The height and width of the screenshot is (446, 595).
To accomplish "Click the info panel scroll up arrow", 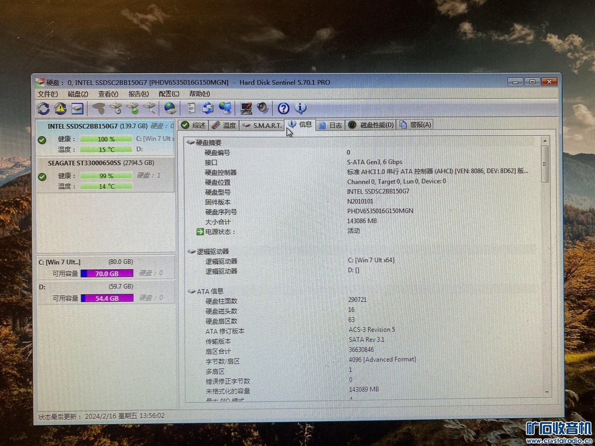I will (545, 141).
